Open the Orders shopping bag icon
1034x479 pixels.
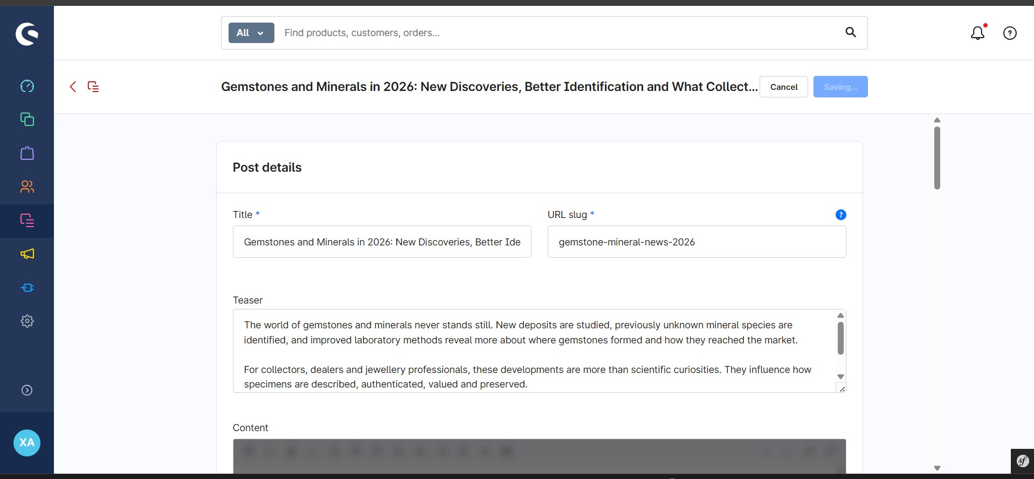tap(27, 153)
